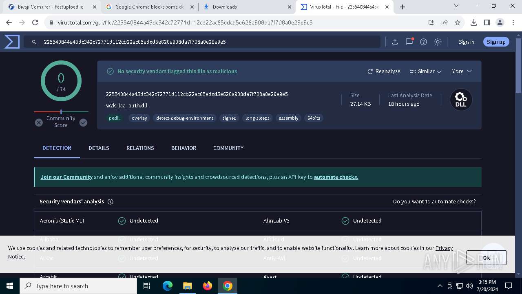Click the Acronis (Static ML) vendor row
The height and width of the screenshot is (294, 522).
pyautogui.click(x=146, y=220)
